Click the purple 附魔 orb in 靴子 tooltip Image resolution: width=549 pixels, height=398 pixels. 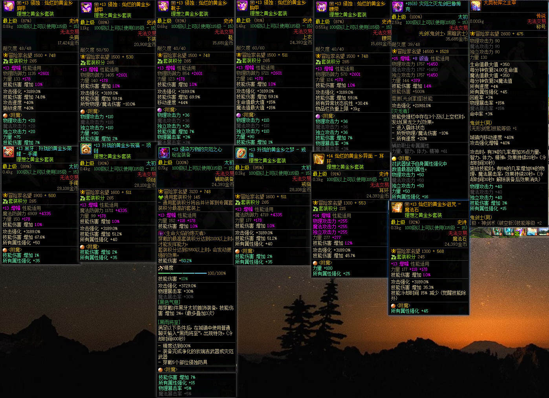[160, 110]
